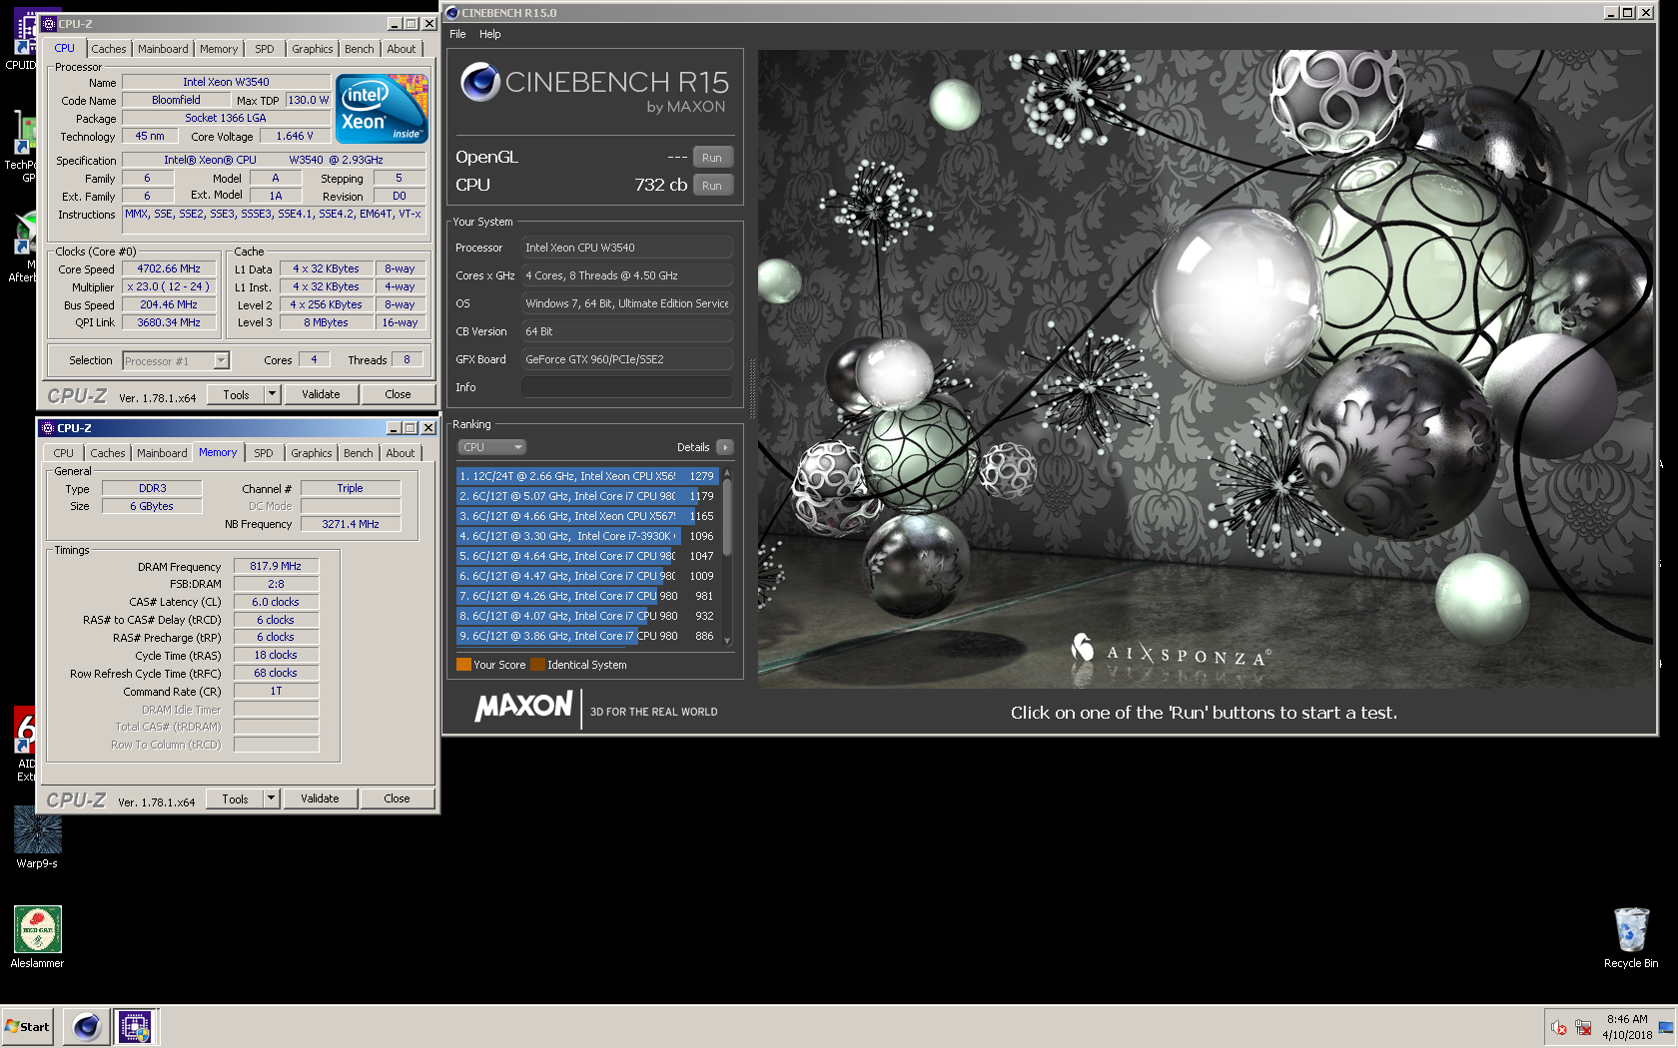Click Close in upper CPU-Z window
This screenshot has height=1048, width=1678.
pyautogui.click(x=398, y=394)
